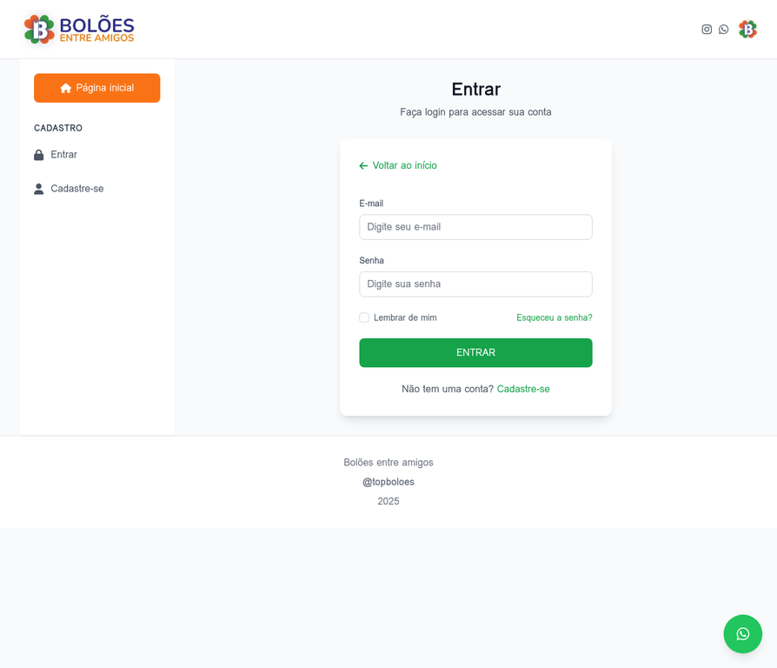
Task: Click the Página inicial button
Action: tap(96, 87)
